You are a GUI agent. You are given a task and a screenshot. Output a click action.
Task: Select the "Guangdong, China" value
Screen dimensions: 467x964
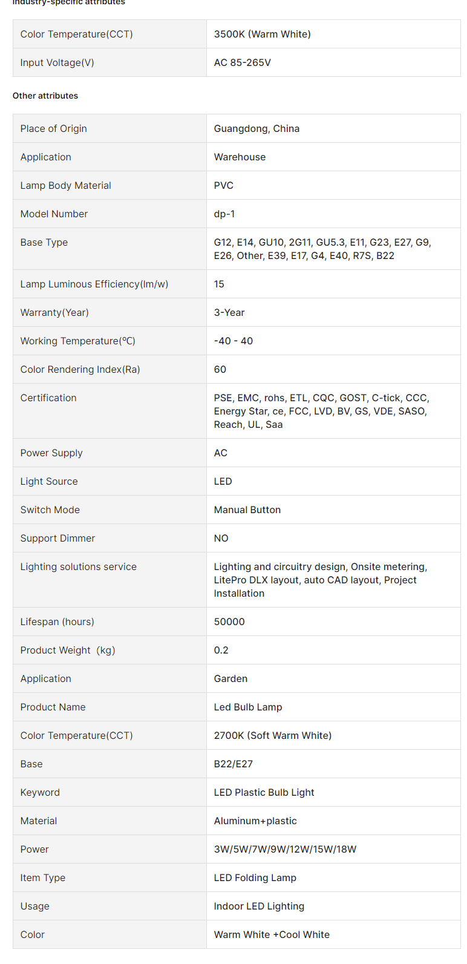coord(256,128)
